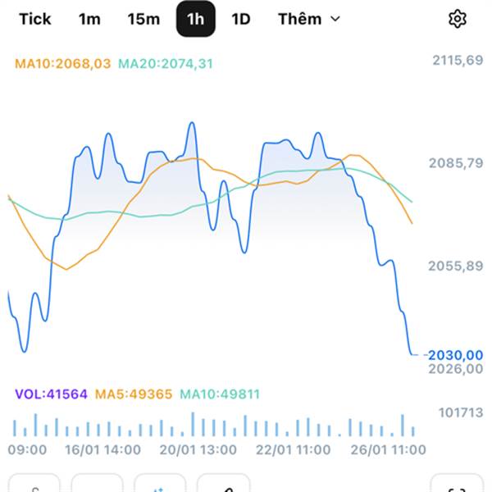Select the 15m timeframe

(143, 19)
